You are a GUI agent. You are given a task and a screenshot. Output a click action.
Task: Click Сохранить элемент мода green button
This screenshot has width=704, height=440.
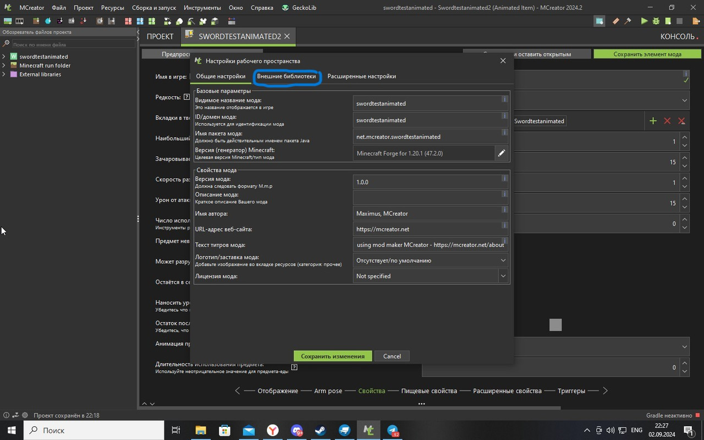647,54
